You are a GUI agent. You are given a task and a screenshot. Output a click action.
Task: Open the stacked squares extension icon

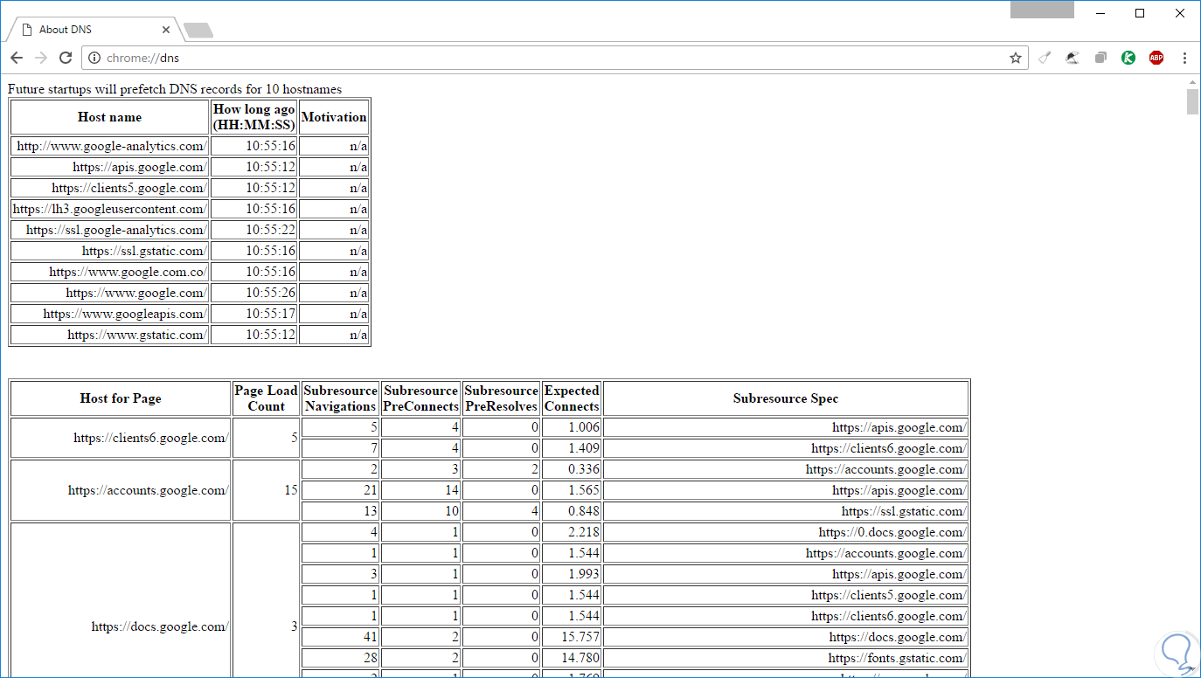tap(1100, 58)
